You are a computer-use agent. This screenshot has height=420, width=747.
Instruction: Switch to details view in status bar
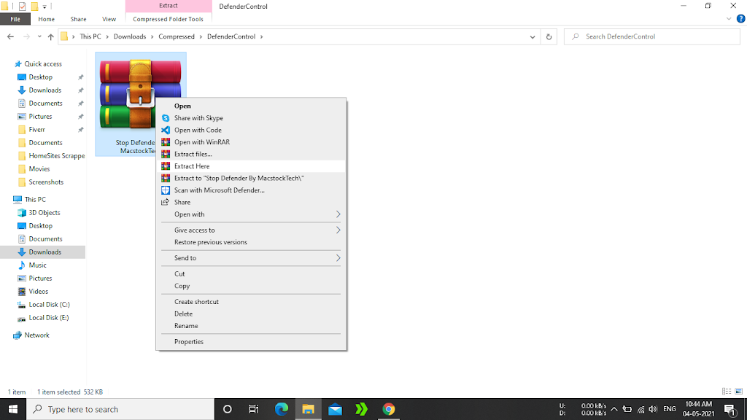(726, 392)
